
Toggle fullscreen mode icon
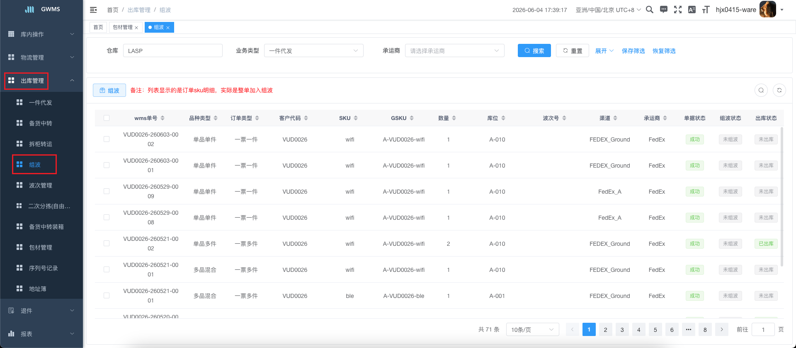(x=678, y=10)
